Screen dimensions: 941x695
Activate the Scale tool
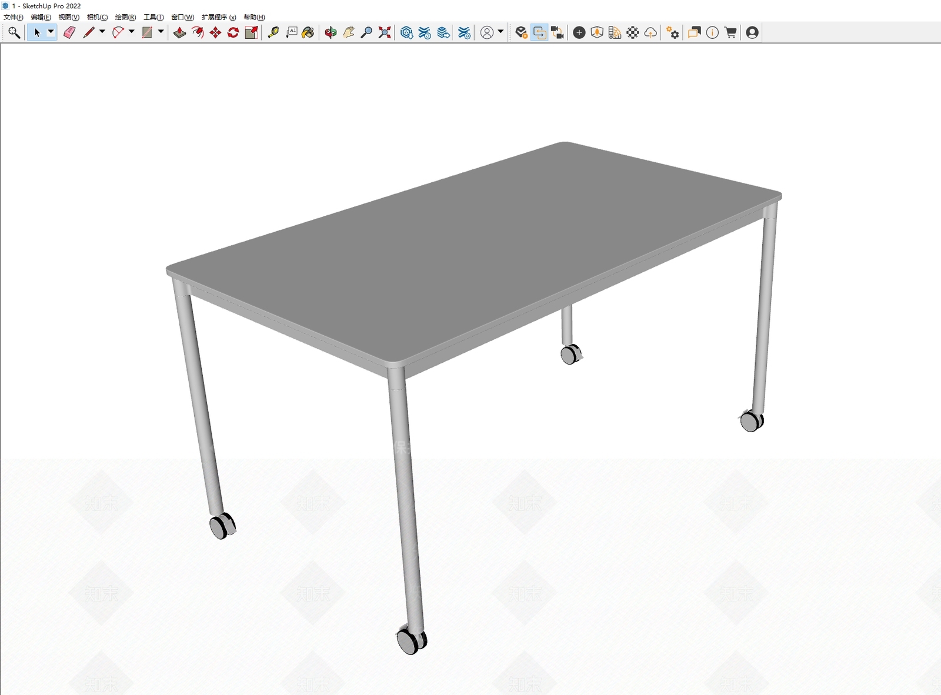[252, 32]
